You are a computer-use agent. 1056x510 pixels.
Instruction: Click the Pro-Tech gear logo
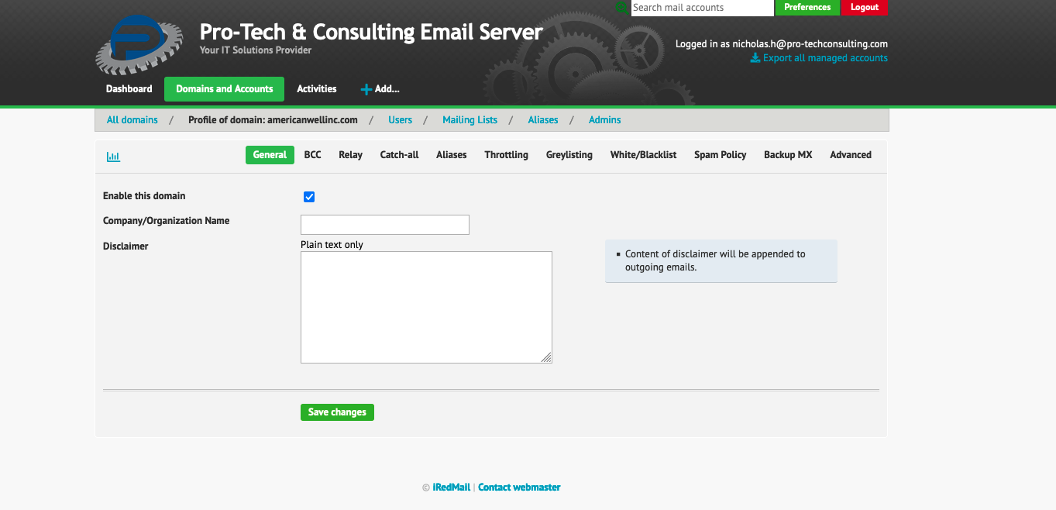[x=139, y=44]
